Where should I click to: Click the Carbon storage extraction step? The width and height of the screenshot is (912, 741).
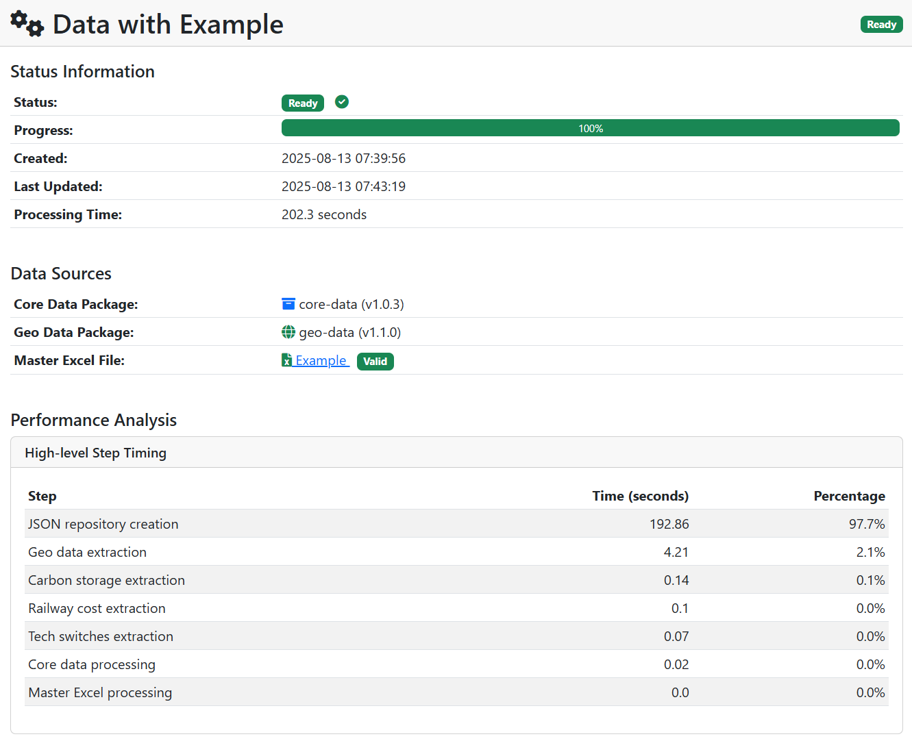click(x=107, y=580)
